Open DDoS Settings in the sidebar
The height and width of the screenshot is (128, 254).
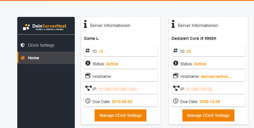tap(41, 45)
